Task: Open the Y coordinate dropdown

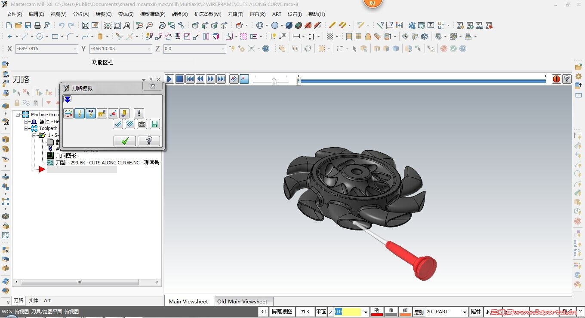Action: pos(149,49)
